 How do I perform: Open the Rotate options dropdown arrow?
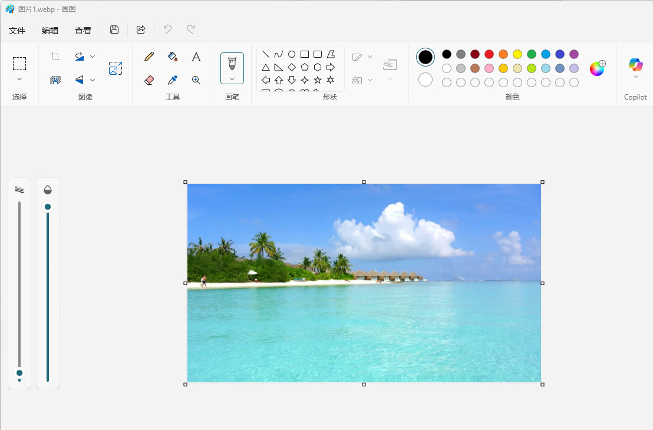tap(93, 57)
